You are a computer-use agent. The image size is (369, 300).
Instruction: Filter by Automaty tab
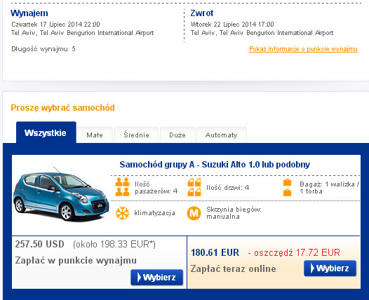click(222, 135)
